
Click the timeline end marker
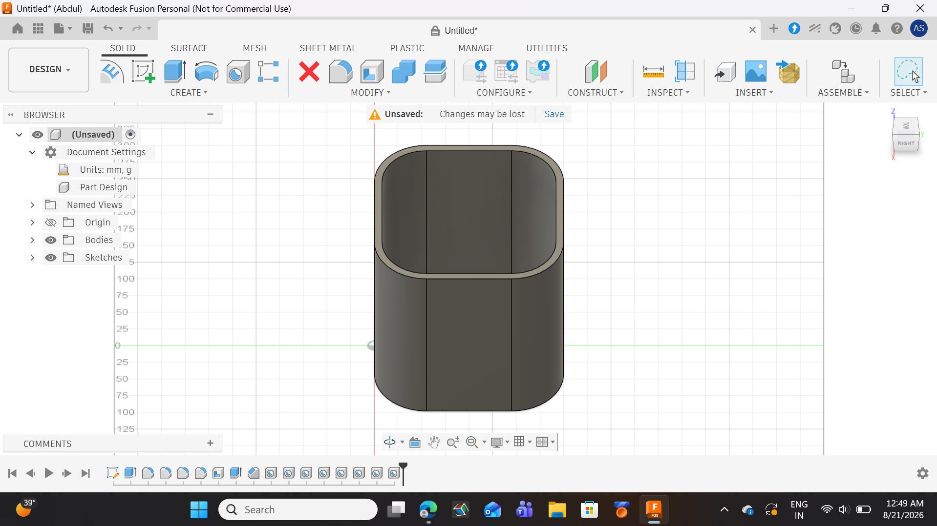(403, 474)
